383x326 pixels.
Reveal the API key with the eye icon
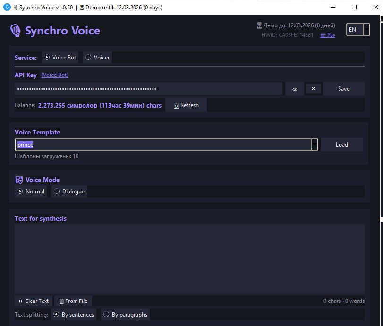click(x=295, y=88)
